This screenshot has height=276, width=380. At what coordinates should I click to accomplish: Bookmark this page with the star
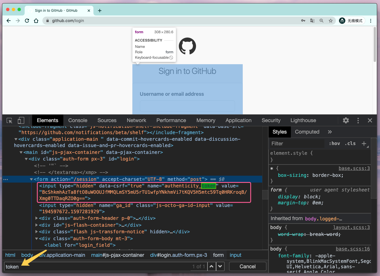(x=331, y=21)
